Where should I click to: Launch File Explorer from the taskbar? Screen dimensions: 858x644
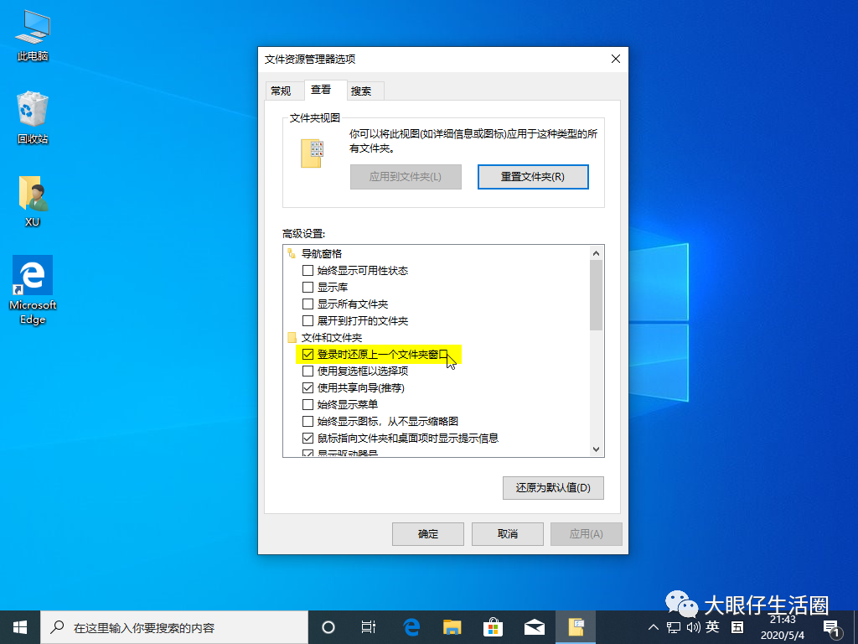[452, 626]
